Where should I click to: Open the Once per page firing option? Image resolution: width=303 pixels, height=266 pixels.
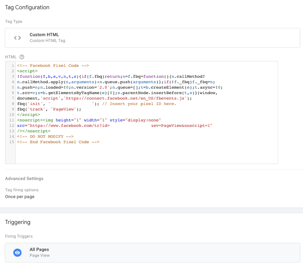pos(20,197)
